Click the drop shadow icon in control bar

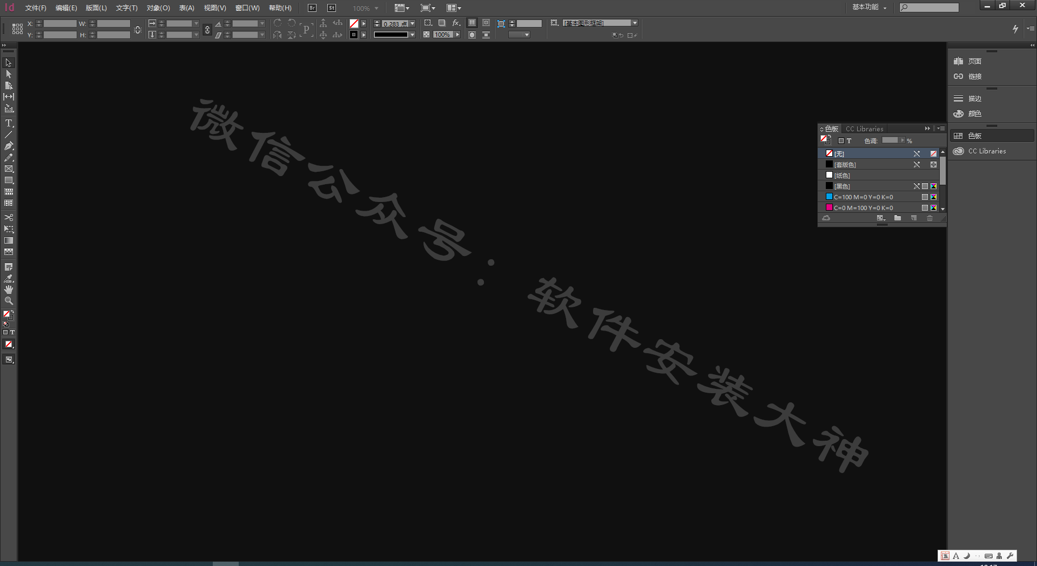tap(442, 23)
